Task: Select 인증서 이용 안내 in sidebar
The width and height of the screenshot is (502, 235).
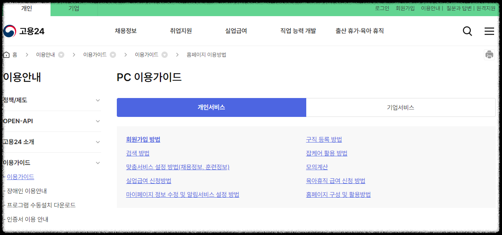Action: (28, 220)
